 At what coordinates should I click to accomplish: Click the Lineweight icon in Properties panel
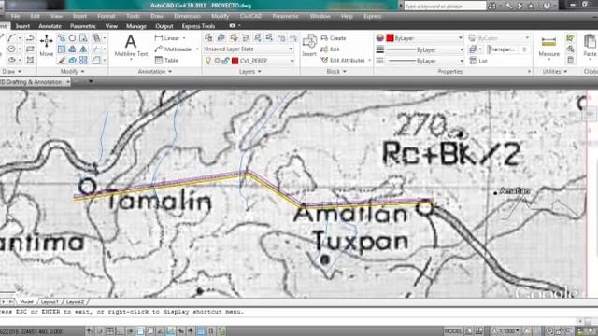point(380,49)
